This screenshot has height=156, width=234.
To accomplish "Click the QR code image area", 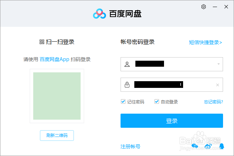I will 57,96.
